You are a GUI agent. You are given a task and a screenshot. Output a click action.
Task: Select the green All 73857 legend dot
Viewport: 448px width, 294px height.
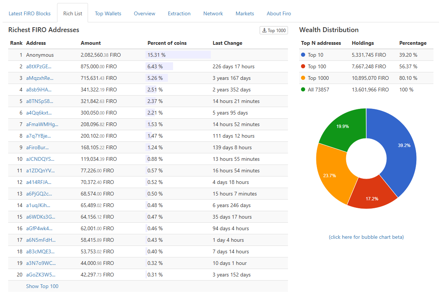(303, 90)
